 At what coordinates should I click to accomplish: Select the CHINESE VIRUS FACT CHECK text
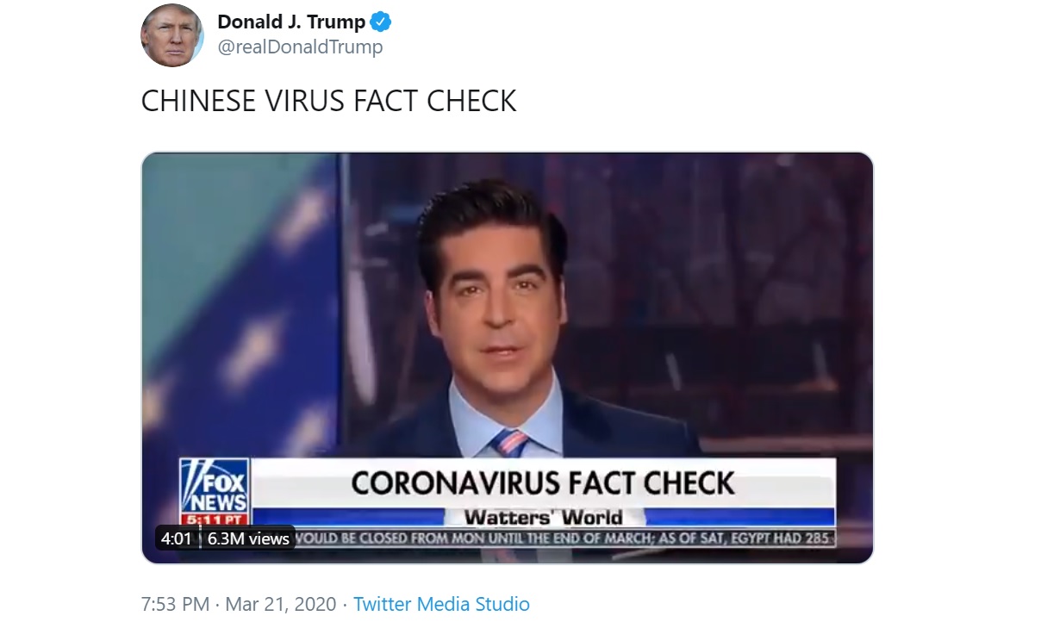click(x=328, y=102)
